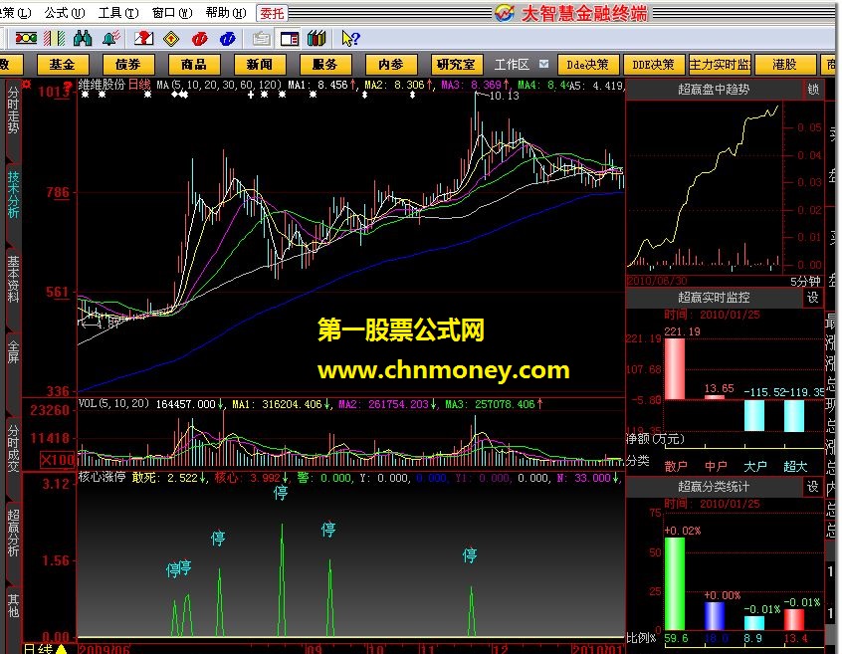
Task: Open the binoculars search tool
Action: pos(83,38)
